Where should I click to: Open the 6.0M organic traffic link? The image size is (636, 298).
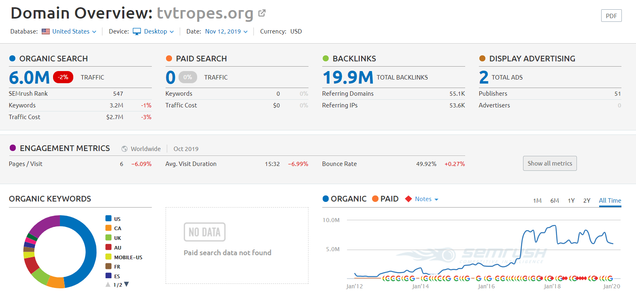click(29, 78)
